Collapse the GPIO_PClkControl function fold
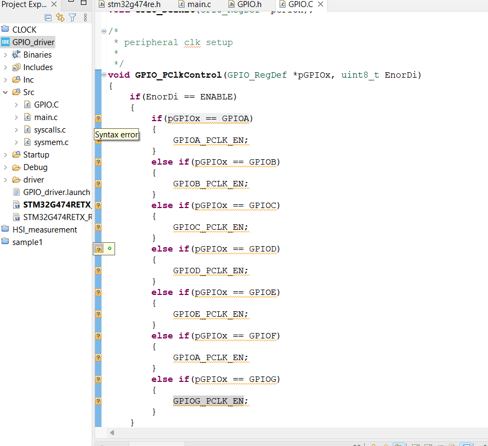 coord(103,74)
